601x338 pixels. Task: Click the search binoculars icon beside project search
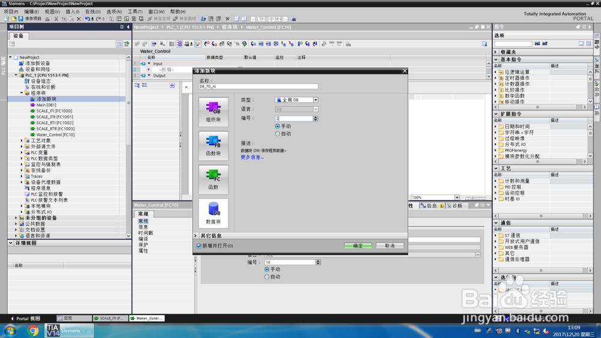coord(294,19)
